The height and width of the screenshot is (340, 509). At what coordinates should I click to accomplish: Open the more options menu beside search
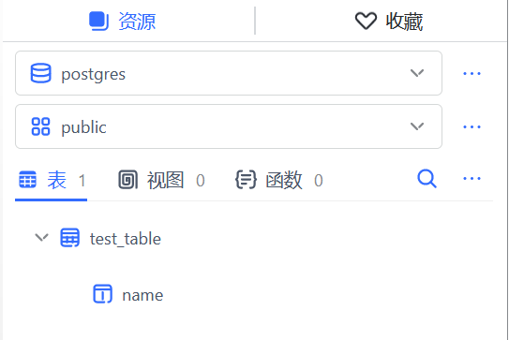pyautogui.click(x=472, y=179)
